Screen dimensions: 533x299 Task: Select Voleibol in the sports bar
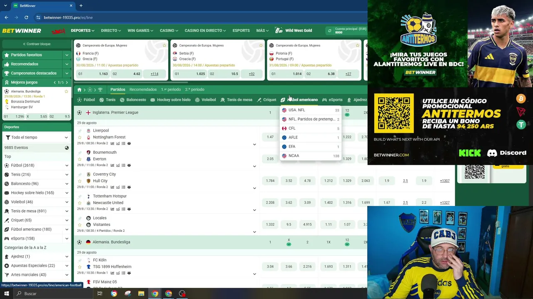[206, 100]
